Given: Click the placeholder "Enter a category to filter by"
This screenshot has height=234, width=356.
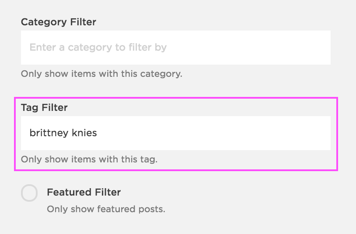Looking at the screenshot, I should 98,47.
